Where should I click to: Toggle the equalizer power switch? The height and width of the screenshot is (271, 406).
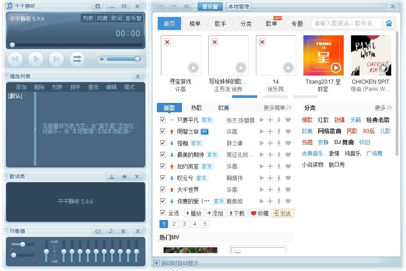pyautogui.click(x=98, y=231)
